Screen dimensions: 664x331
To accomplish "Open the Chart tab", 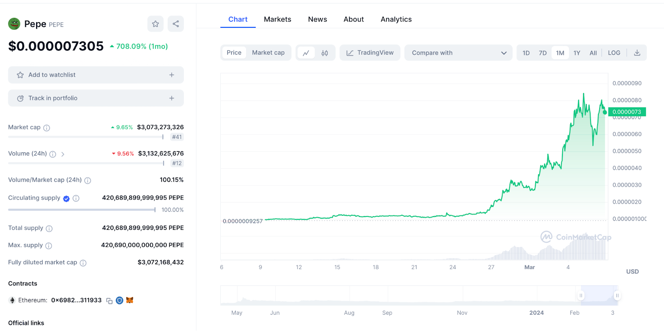I will (238, 19).
